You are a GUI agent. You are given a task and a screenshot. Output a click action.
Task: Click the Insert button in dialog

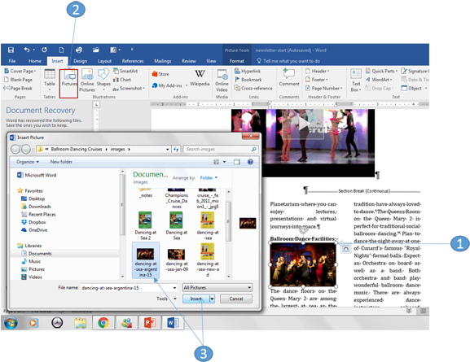tap(196, 299)
